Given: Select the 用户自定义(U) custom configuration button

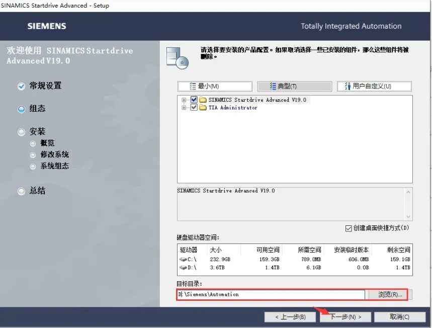Looking at the screenshot, I should coord(374,86).
